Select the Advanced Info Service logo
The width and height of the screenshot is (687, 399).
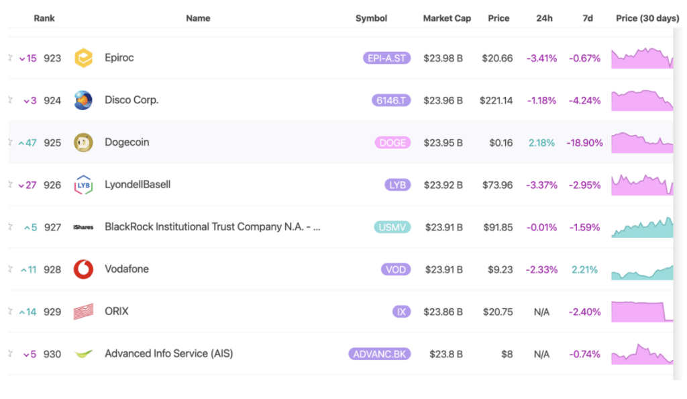pyautogui.click(x=83, y=354)
